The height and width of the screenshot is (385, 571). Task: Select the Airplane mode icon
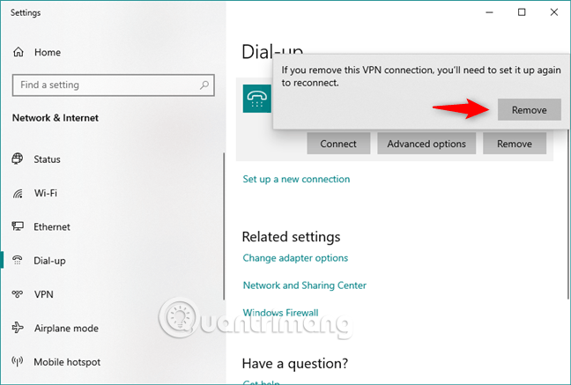pos(17,328)
